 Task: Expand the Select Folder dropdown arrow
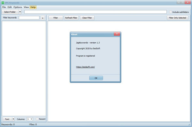tap(20, 12)
